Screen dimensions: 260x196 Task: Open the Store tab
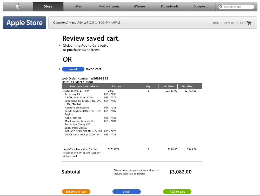(x=48, y=6)
